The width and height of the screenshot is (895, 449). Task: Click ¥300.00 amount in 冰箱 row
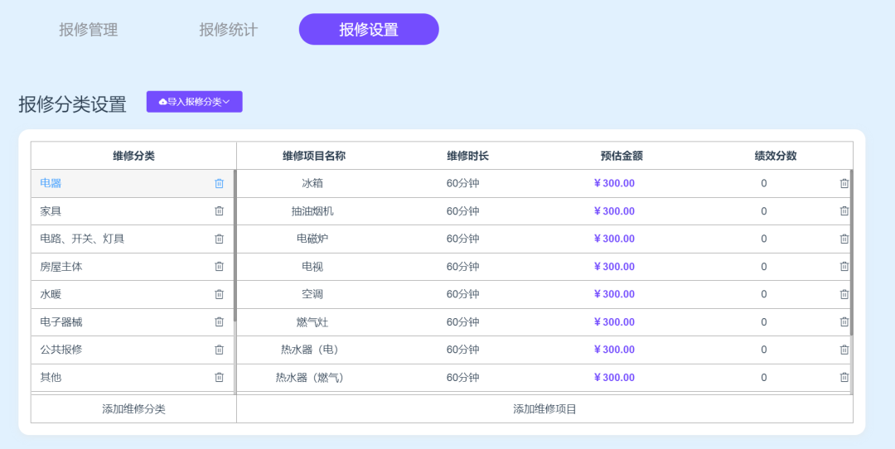(x=614, y=183)
